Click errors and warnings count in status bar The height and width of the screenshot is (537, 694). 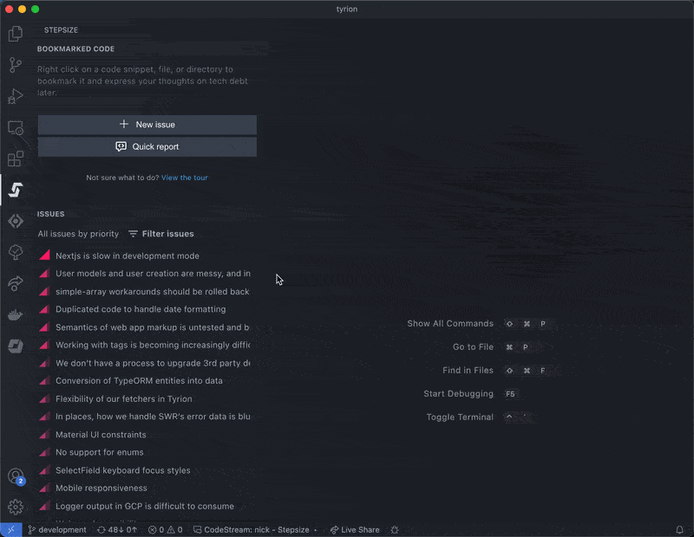coord(165,529)
